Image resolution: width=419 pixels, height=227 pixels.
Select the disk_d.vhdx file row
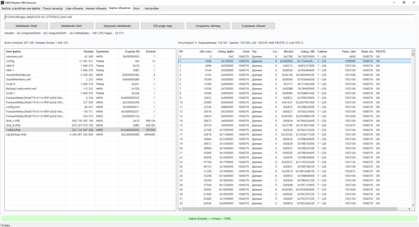[81, 125]
